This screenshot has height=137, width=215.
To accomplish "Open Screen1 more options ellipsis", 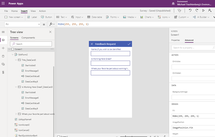I will [52, 49].
